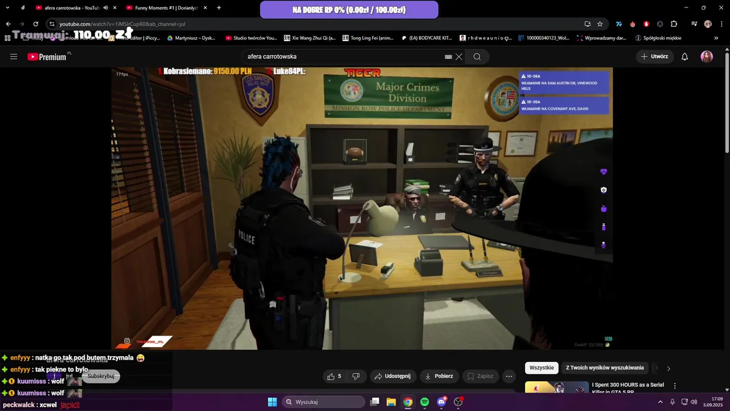Click the browser address bar URL
730x411 pixels.
click(x=122, y=24)
